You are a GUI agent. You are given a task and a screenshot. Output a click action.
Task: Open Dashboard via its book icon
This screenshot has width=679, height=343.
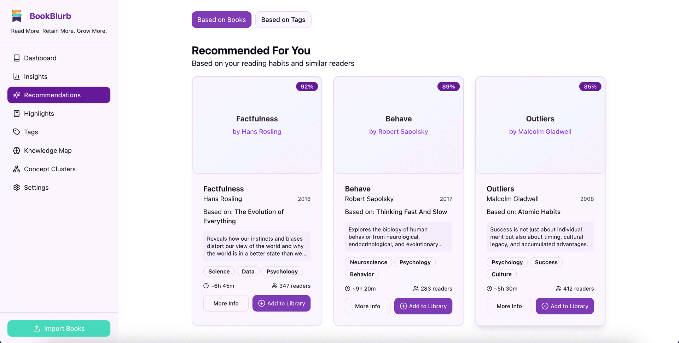pyautogui.click(x=17, y=58)
